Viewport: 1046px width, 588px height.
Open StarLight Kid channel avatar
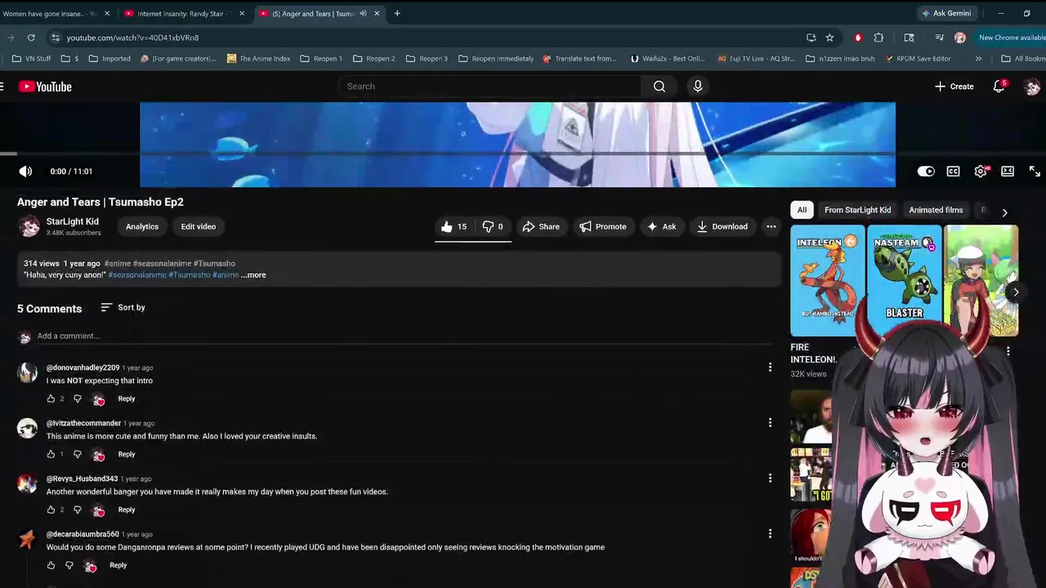click(29, 227)
